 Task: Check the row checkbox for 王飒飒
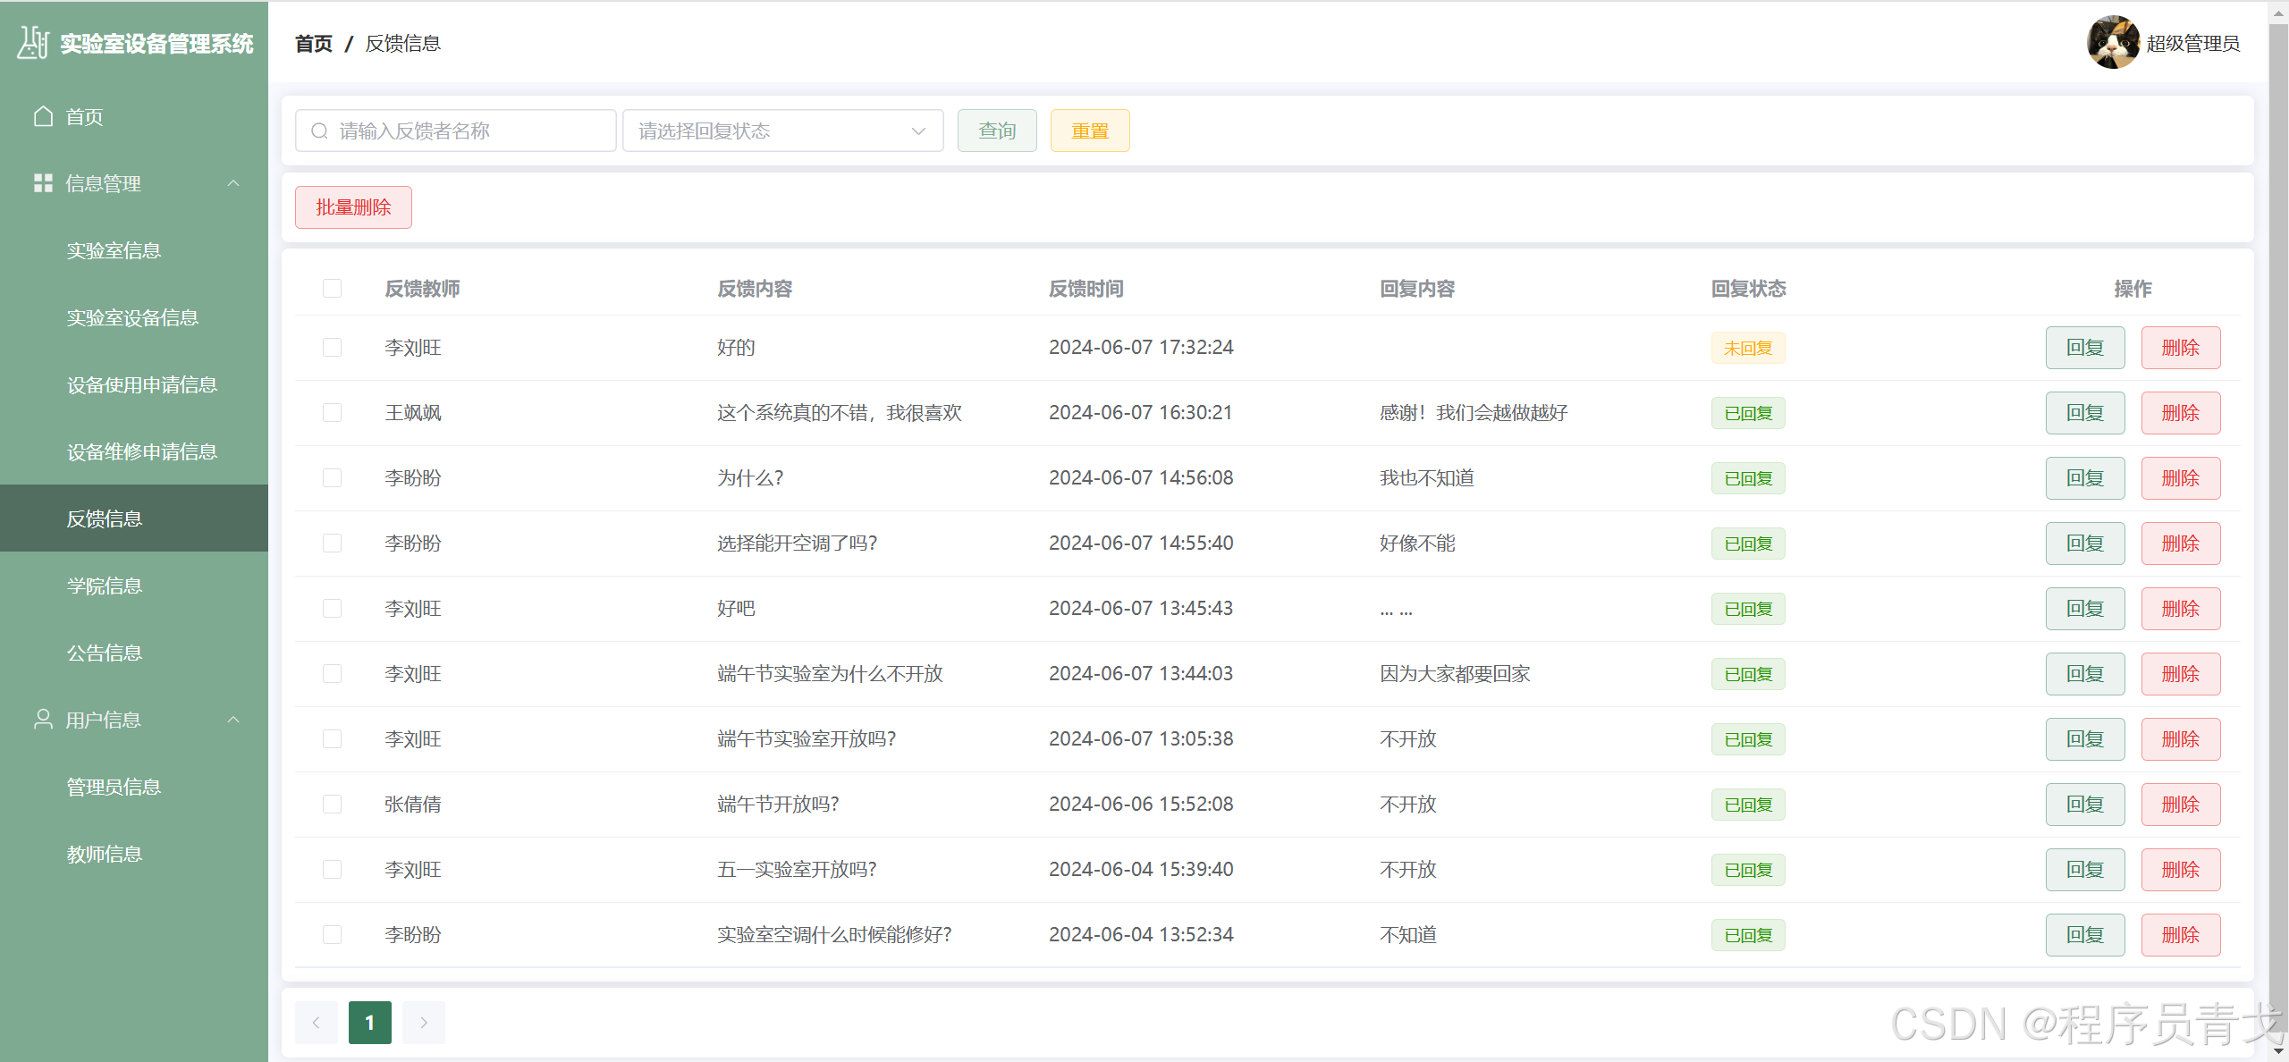coord(332,412)
